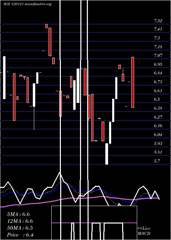Click the 7.3 price axis label
171x240 pixels.
[x=157, y=38]
